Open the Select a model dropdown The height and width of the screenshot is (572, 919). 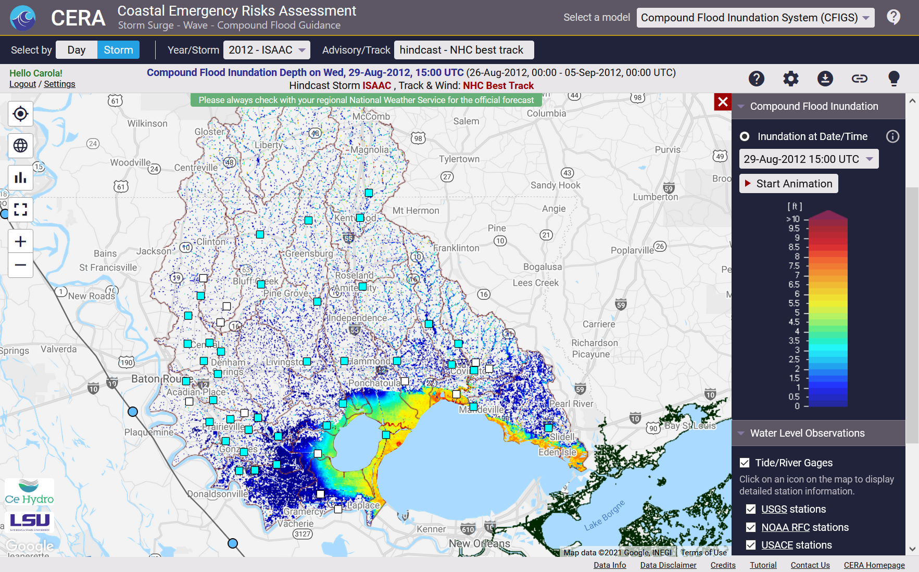click(x=755, y=17)
